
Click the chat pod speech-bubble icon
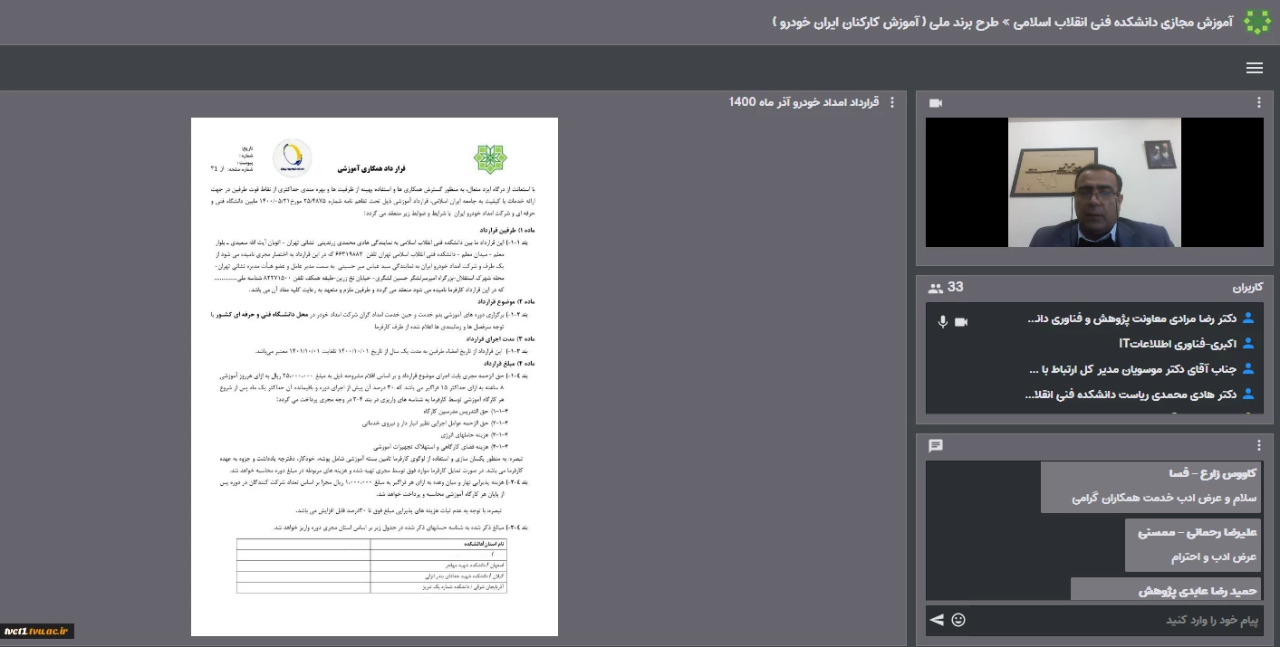[936, 446]
